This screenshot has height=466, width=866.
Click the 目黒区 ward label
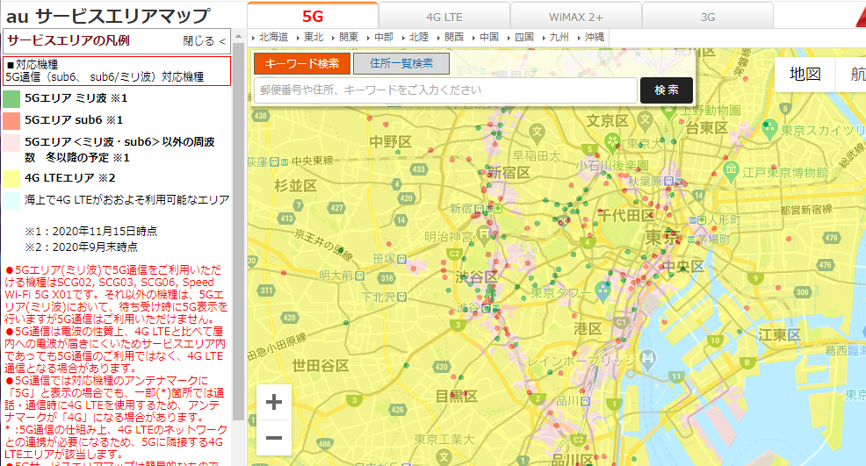point(456,397)
